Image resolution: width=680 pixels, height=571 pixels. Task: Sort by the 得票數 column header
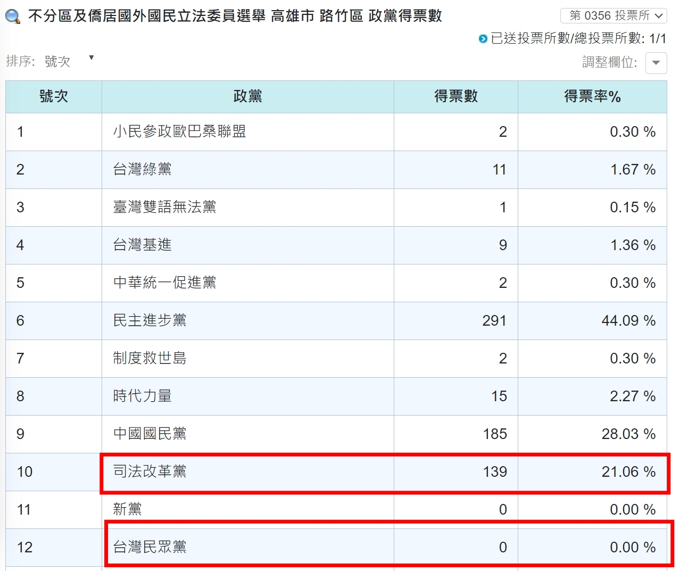coord(456,96)
